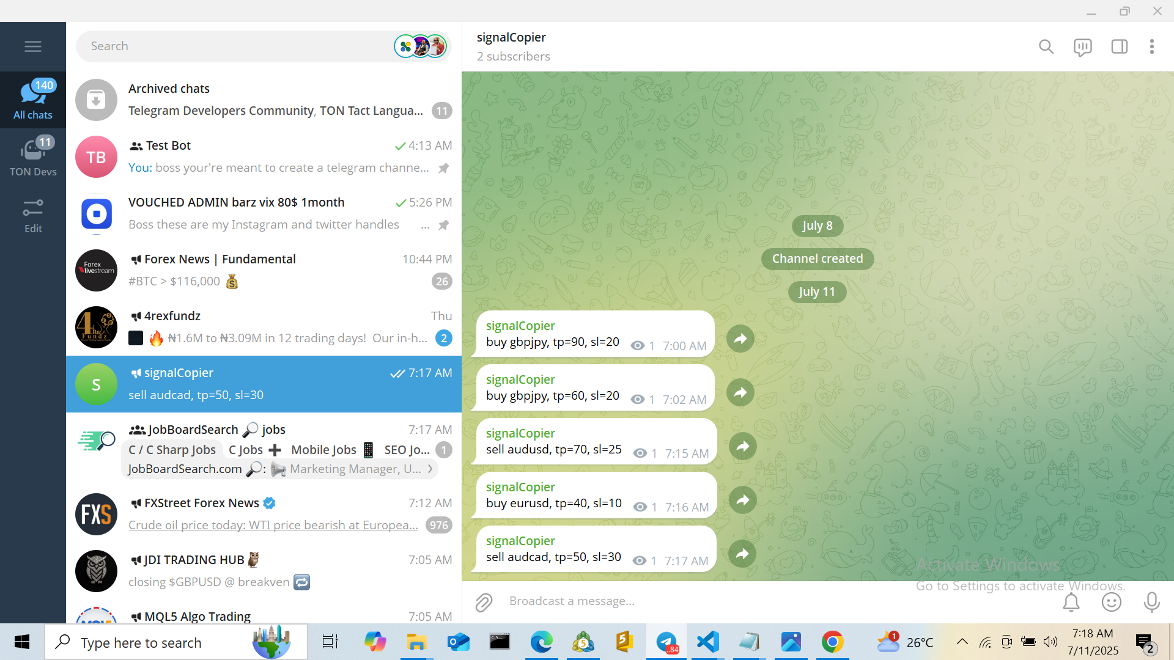Image resolution: width=1174 pixels, height=660 pixels.
Task: Open Windows Start menu
Action: click(22, 642)
